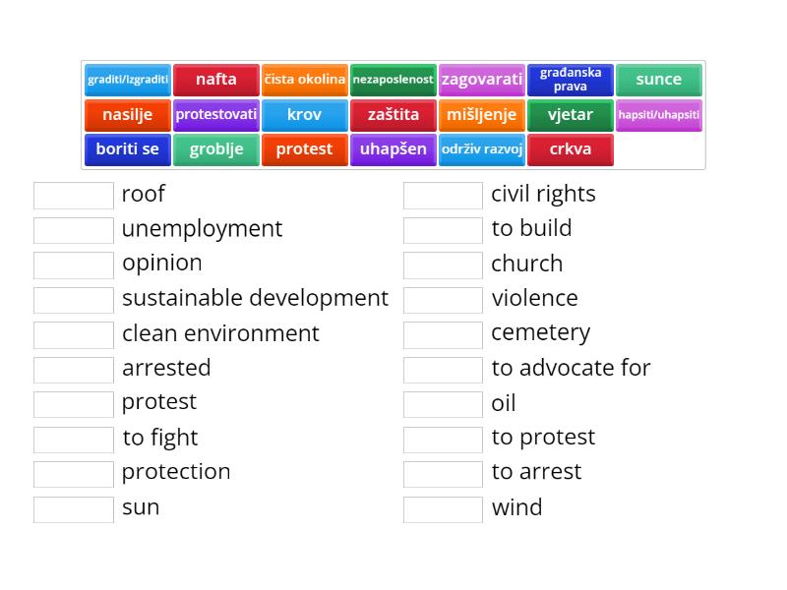The width and height of the screenshot is (787, 590).
Task: Click the blank slot for 'civil rights'
Action: pyautogui.click(x=443, y=195)
